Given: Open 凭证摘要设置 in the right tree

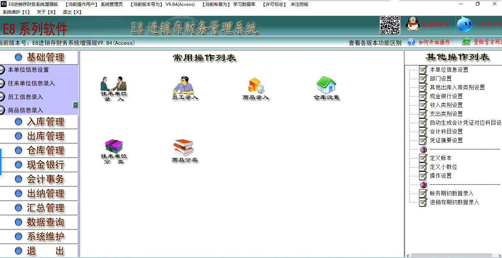Looking at the screenshot, I should [x=446, y=140].
